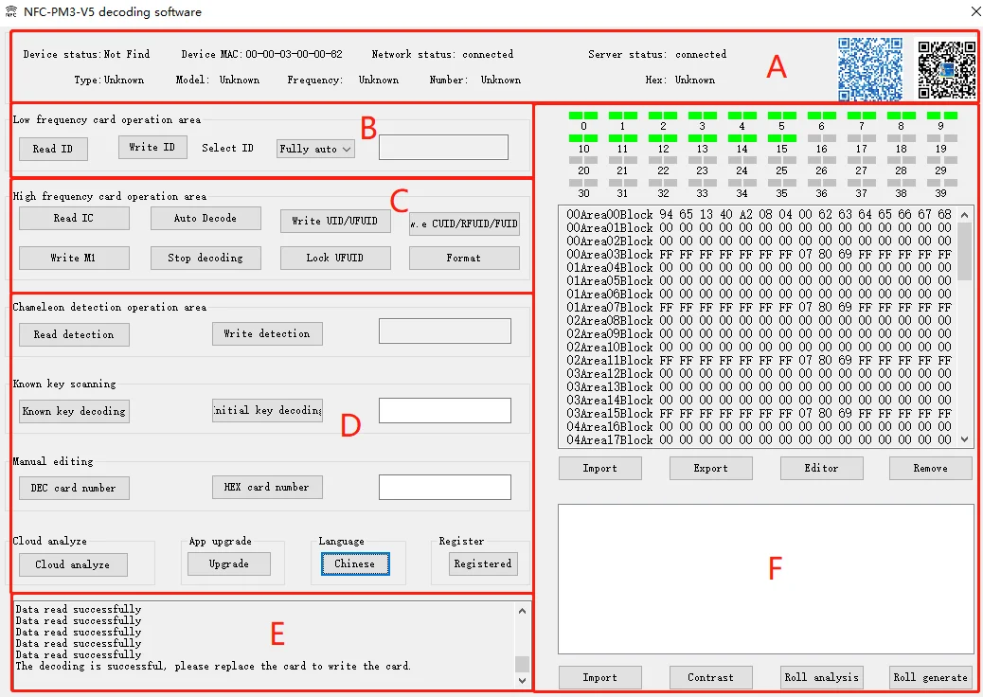Click the Write ID button
This screenshot has height=697, width=983.
point(152,148)
